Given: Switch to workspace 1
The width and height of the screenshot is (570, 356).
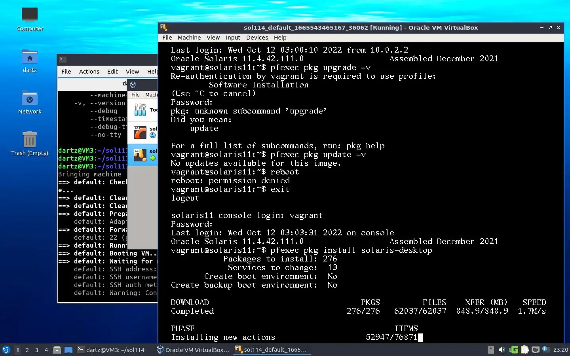Looking at the screenshot, I should click(x=17, y=350).
